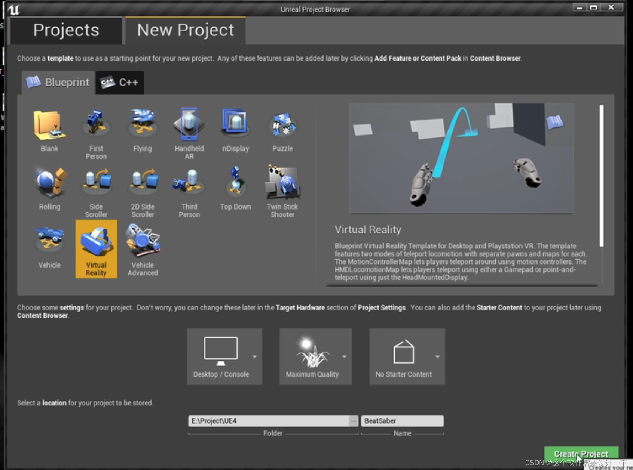Open Desktop / Console hardware dropdown
Image resolution: width=633 pixels, height=470 pixels.
pyautogui.click(x=224, y=356)
